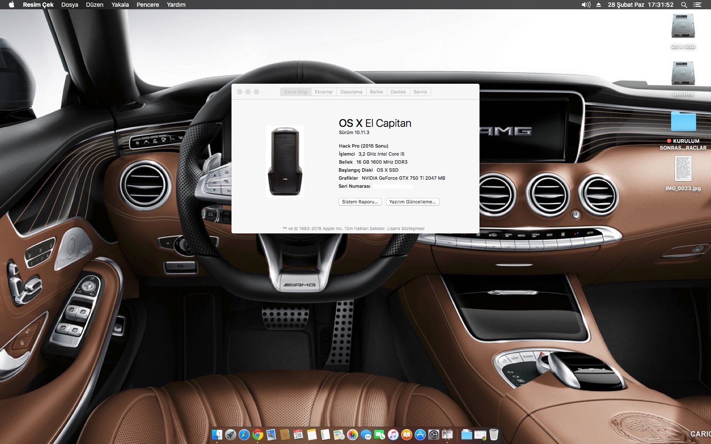Open Notification Center list icon
Screen dimensions: 711x444
click(697, 5)
